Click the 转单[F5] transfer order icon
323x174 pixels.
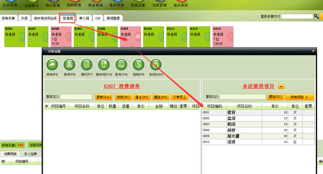[52, 65]
